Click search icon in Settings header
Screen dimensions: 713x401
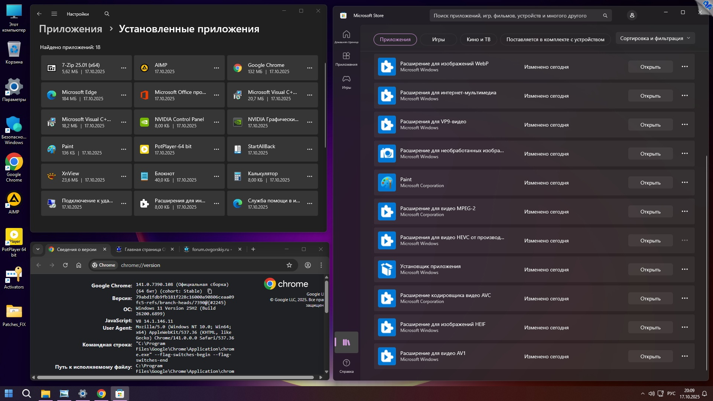107,14
